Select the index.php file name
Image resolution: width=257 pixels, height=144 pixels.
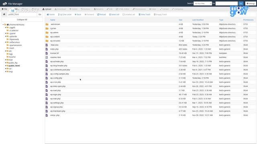tap(54, 49)
